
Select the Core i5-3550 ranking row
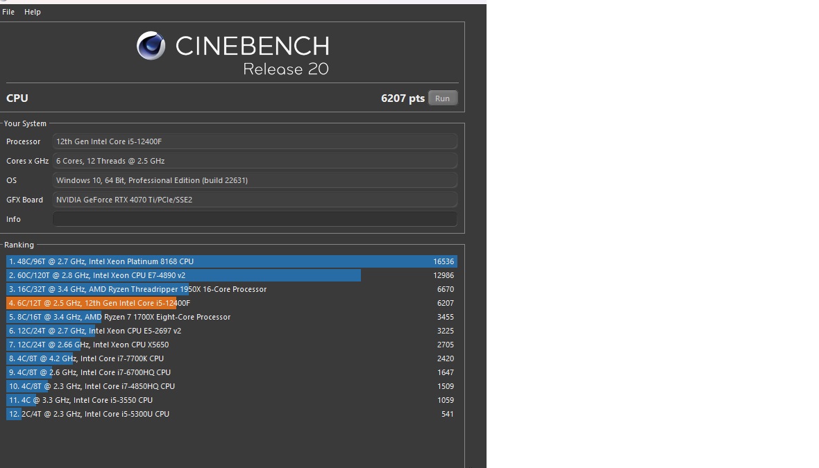point(231,400)
